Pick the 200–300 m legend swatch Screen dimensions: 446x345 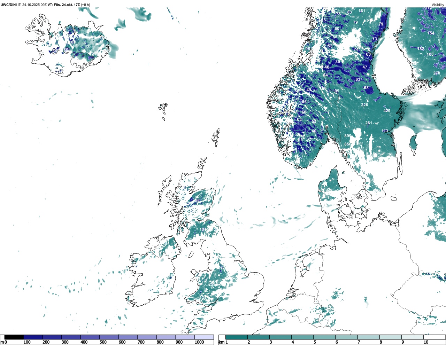point(52,337)
